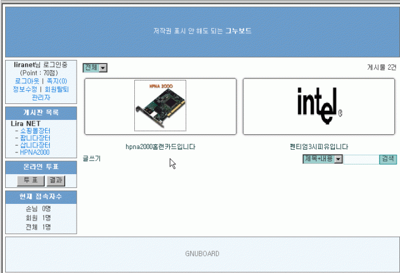The width and height of the screenshot is (400, 273).
Task: Open the HPNA 2000 network card thumbnail
Action: tap(160, 106)
